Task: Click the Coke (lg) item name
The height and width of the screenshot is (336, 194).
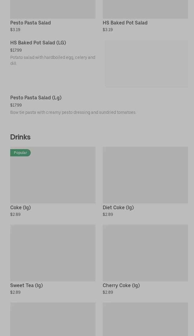Action: [x=20, y=208]
